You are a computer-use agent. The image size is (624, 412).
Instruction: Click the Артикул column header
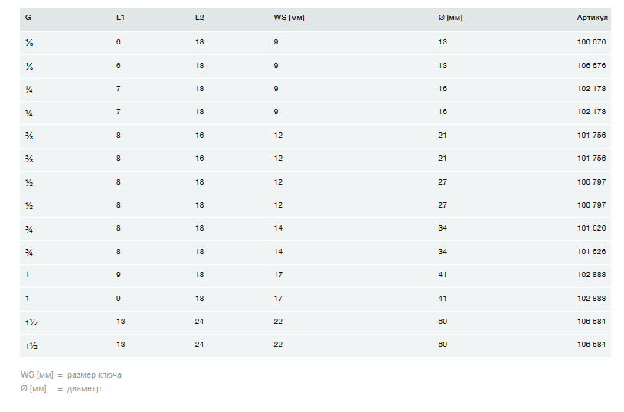[x=592, y=18]
